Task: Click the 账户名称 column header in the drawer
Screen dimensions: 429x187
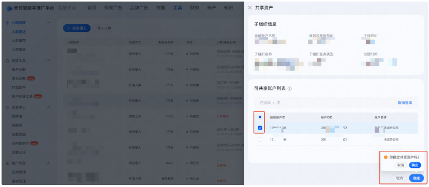Action: pyautogui.click(x=380, y=117)
